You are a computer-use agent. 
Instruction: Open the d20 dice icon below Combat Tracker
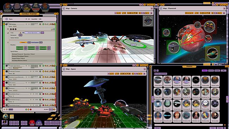(5, 117)
